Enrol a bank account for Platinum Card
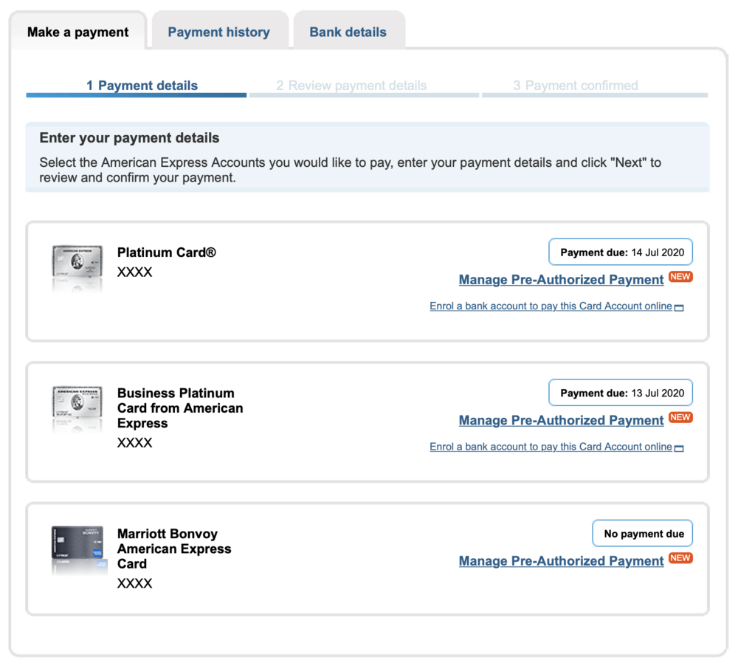Image resolution: width=738 pixels, height=663 pixels. [551, 306]
